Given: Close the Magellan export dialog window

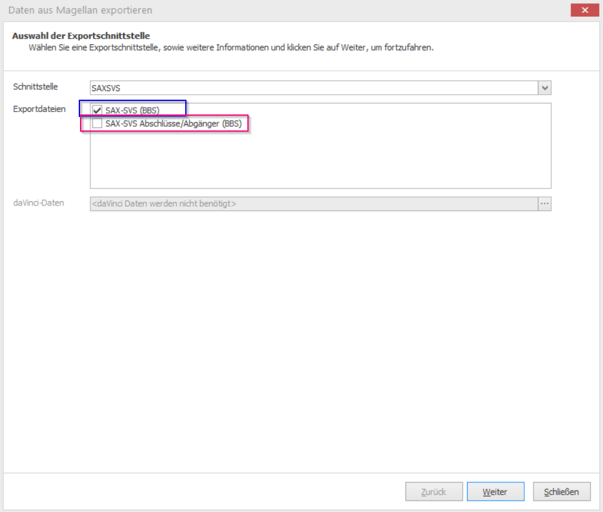Looking at the screenshot, I should [585, 10].
